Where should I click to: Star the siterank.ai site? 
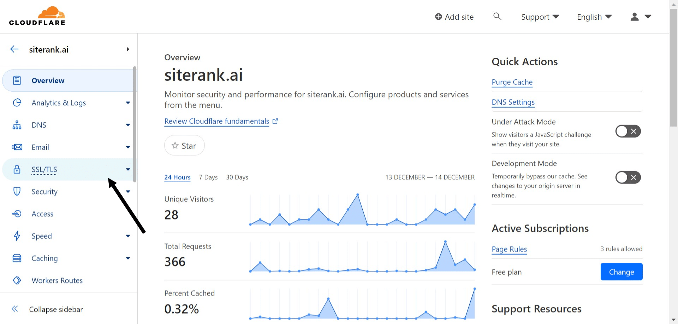184,146
